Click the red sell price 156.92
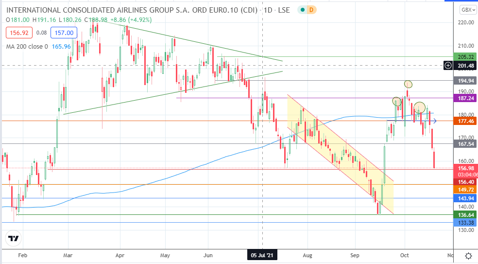This screenshot has width=478, height=264. coord(19,33)
